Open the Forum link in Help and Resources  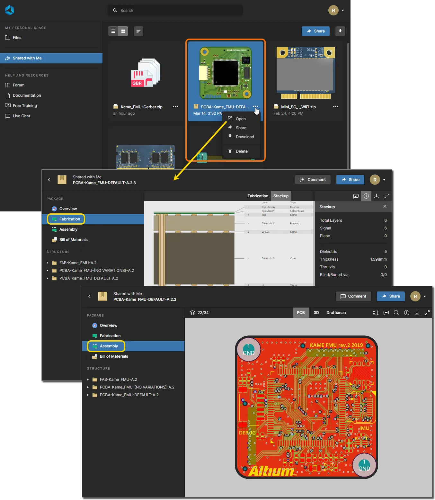pos(19,85)
